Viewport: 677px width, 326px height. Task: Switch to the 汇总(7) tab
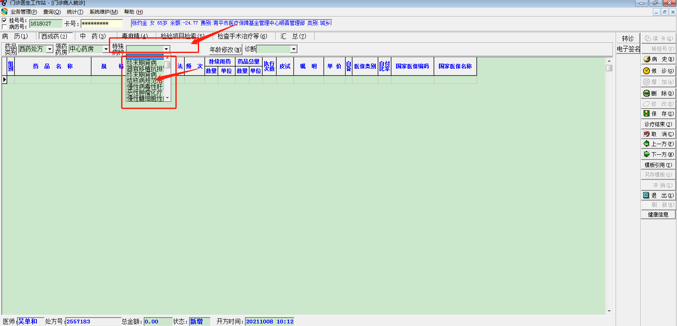pyautogui.click(x=293, y=36)
